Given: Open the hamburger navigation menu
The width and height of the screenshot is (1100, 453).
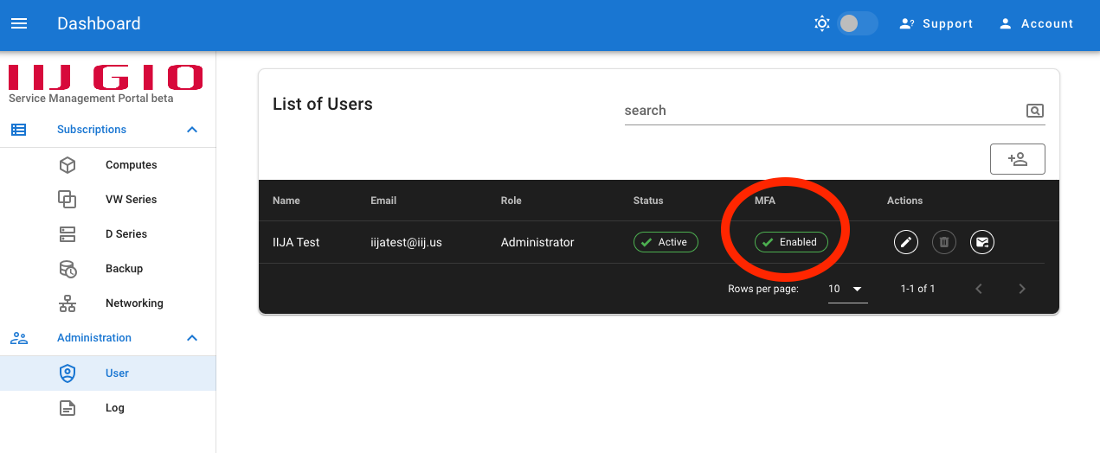Looking at the screenshot, I should click(x=19, y=24).
